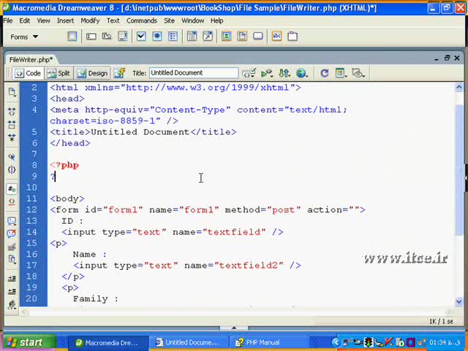The image size is (468, 351).
Task: Insert a Fieldset form object
Action: click(x=292, y=37)
